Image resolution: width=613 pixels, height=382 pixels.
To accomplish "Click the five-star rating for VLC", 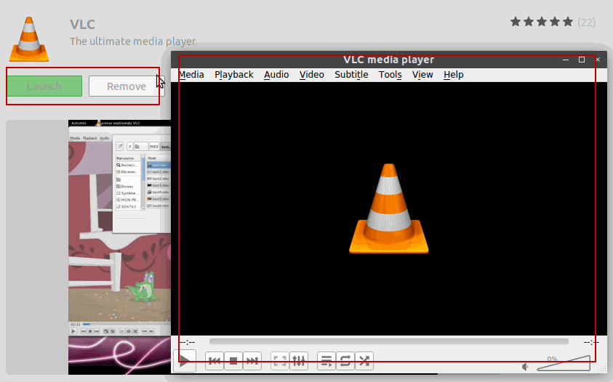I will (542, 22).
